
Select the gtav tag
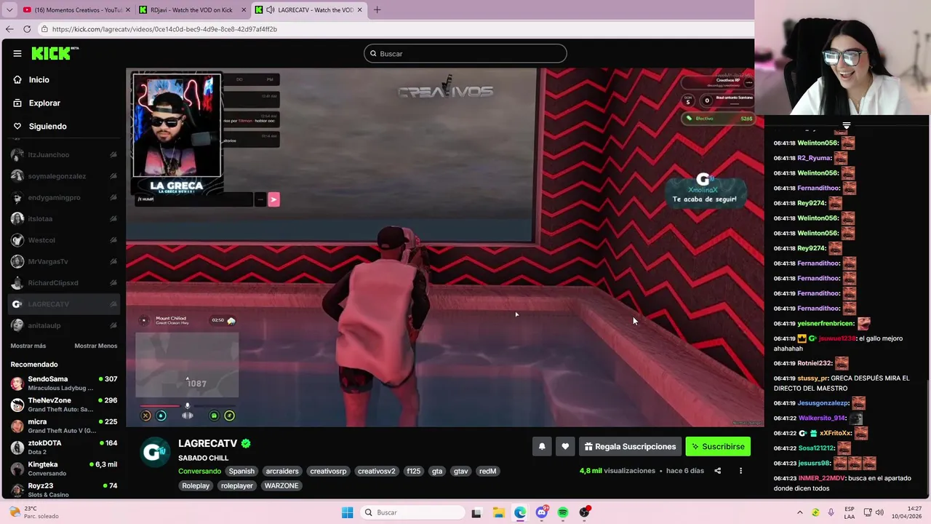(x=460, y=471)
